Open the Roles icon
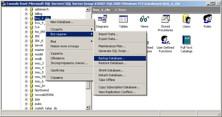222x117 pixels. [207, 19]
